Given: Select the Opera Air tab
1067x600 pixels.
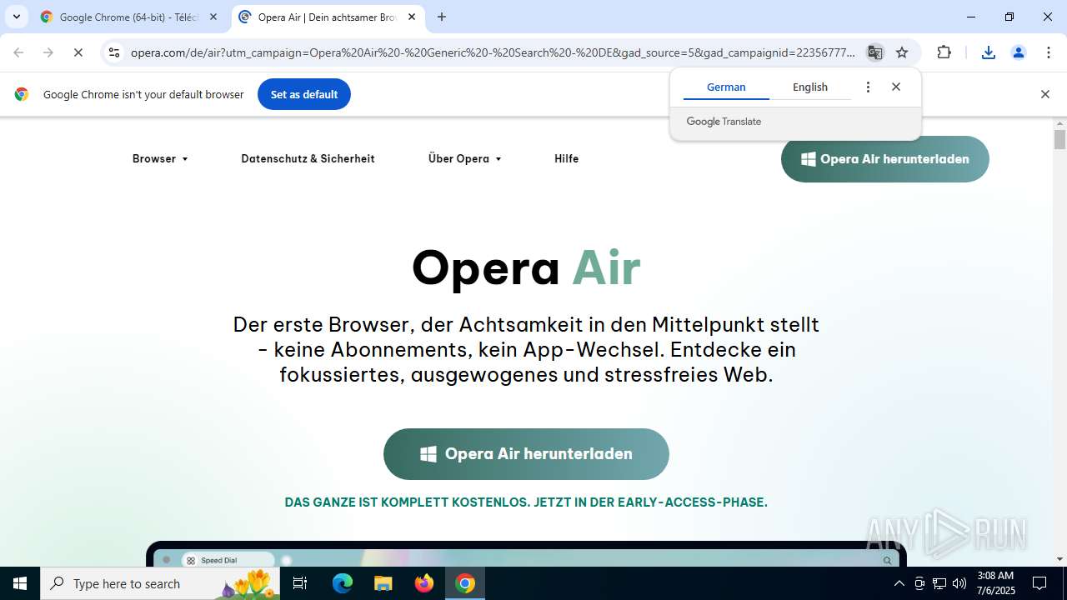Looking at the screenshot, I should coord(327,17).
